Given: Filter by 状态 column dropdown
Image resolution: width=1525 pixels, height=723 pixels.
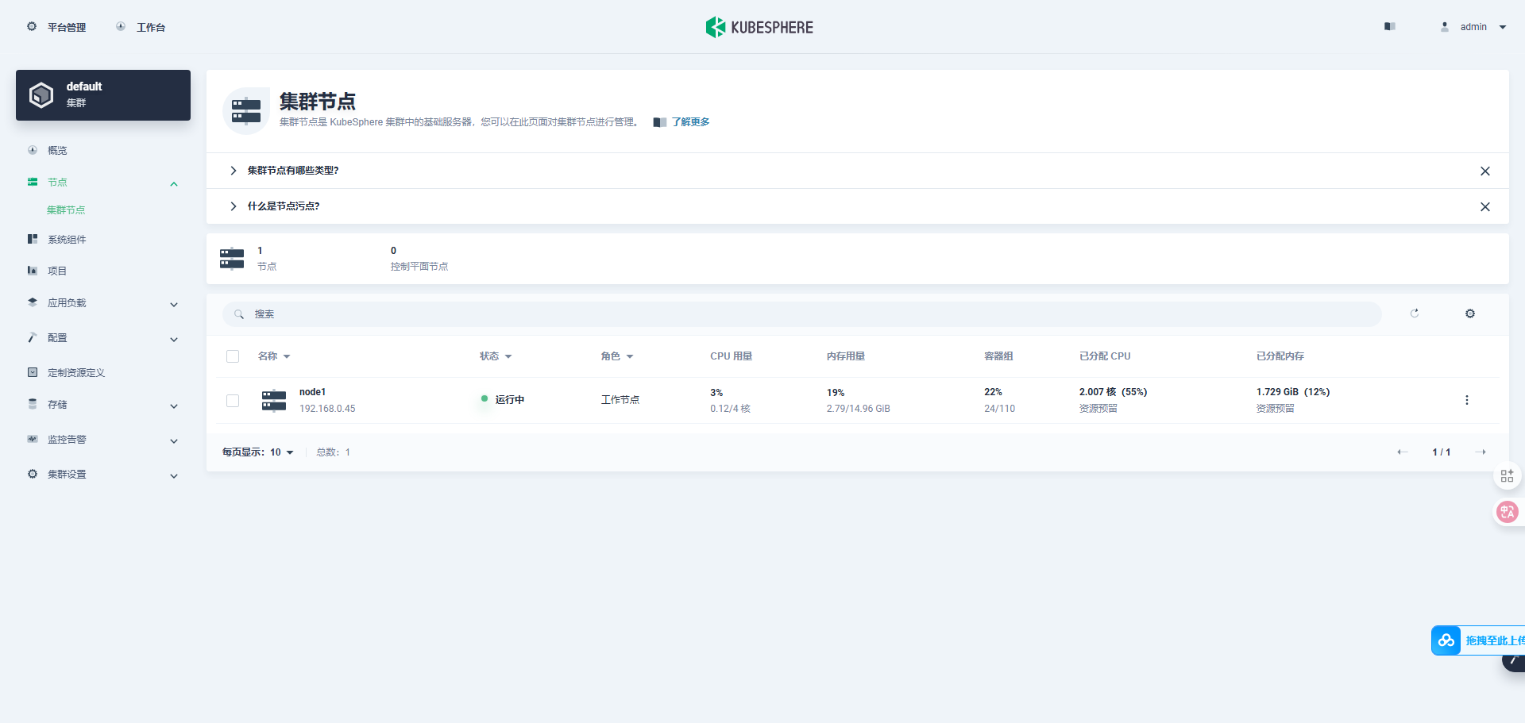Looking at the screenshot, I should click(496, 356).
